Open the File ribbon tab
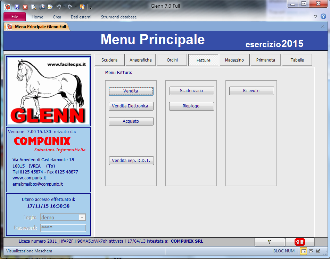This screenshot has height=259, width=330. [15, 17]
